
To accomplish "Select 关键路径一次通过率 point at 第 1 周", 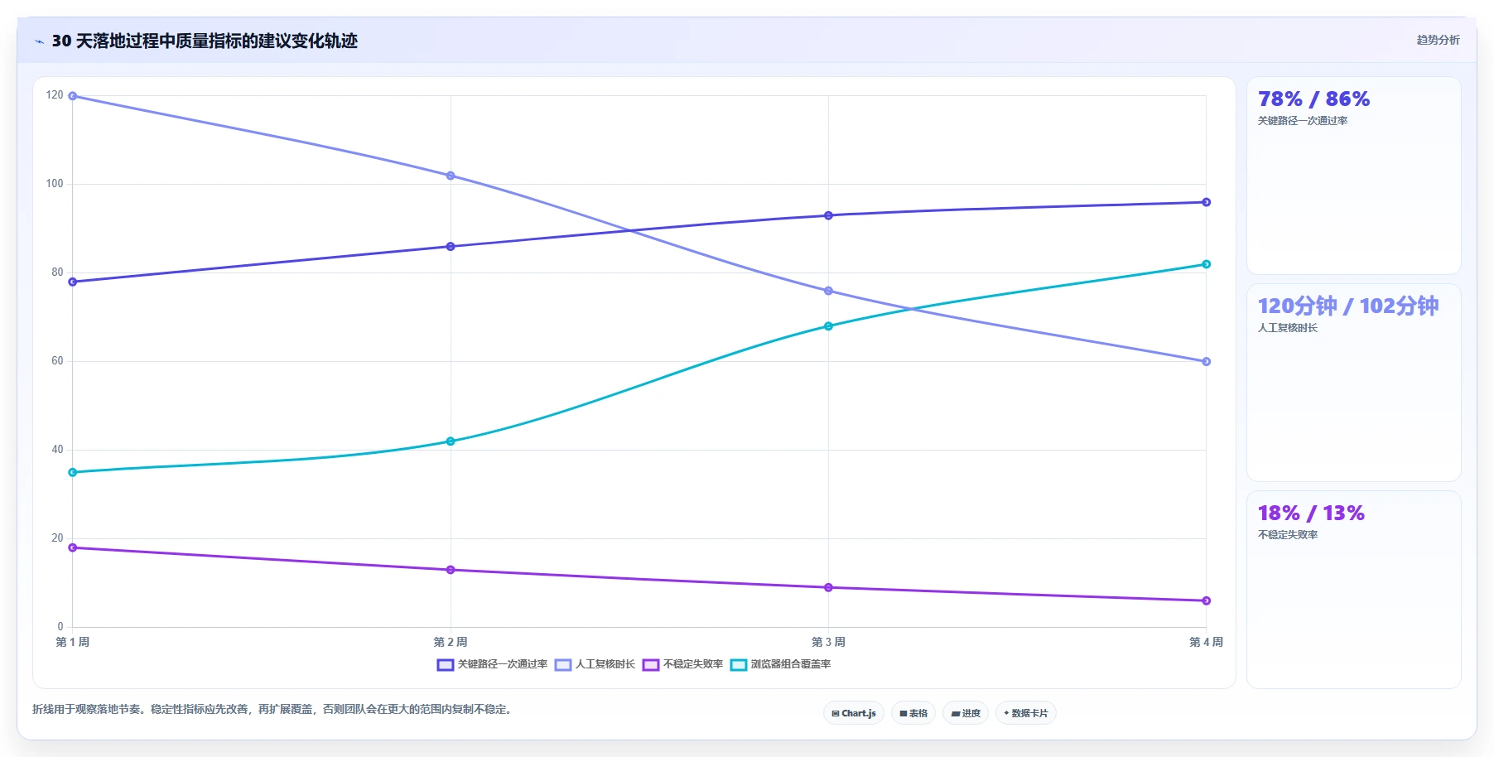I will tap(73, 282).
